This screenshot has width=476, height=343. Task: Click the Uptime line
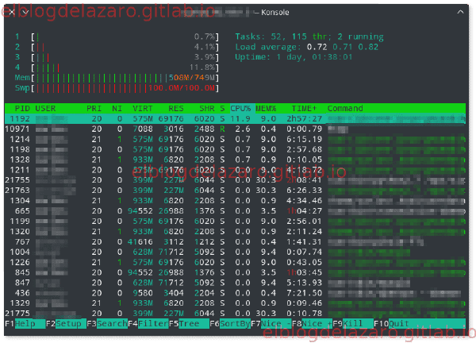coord(294,57)
